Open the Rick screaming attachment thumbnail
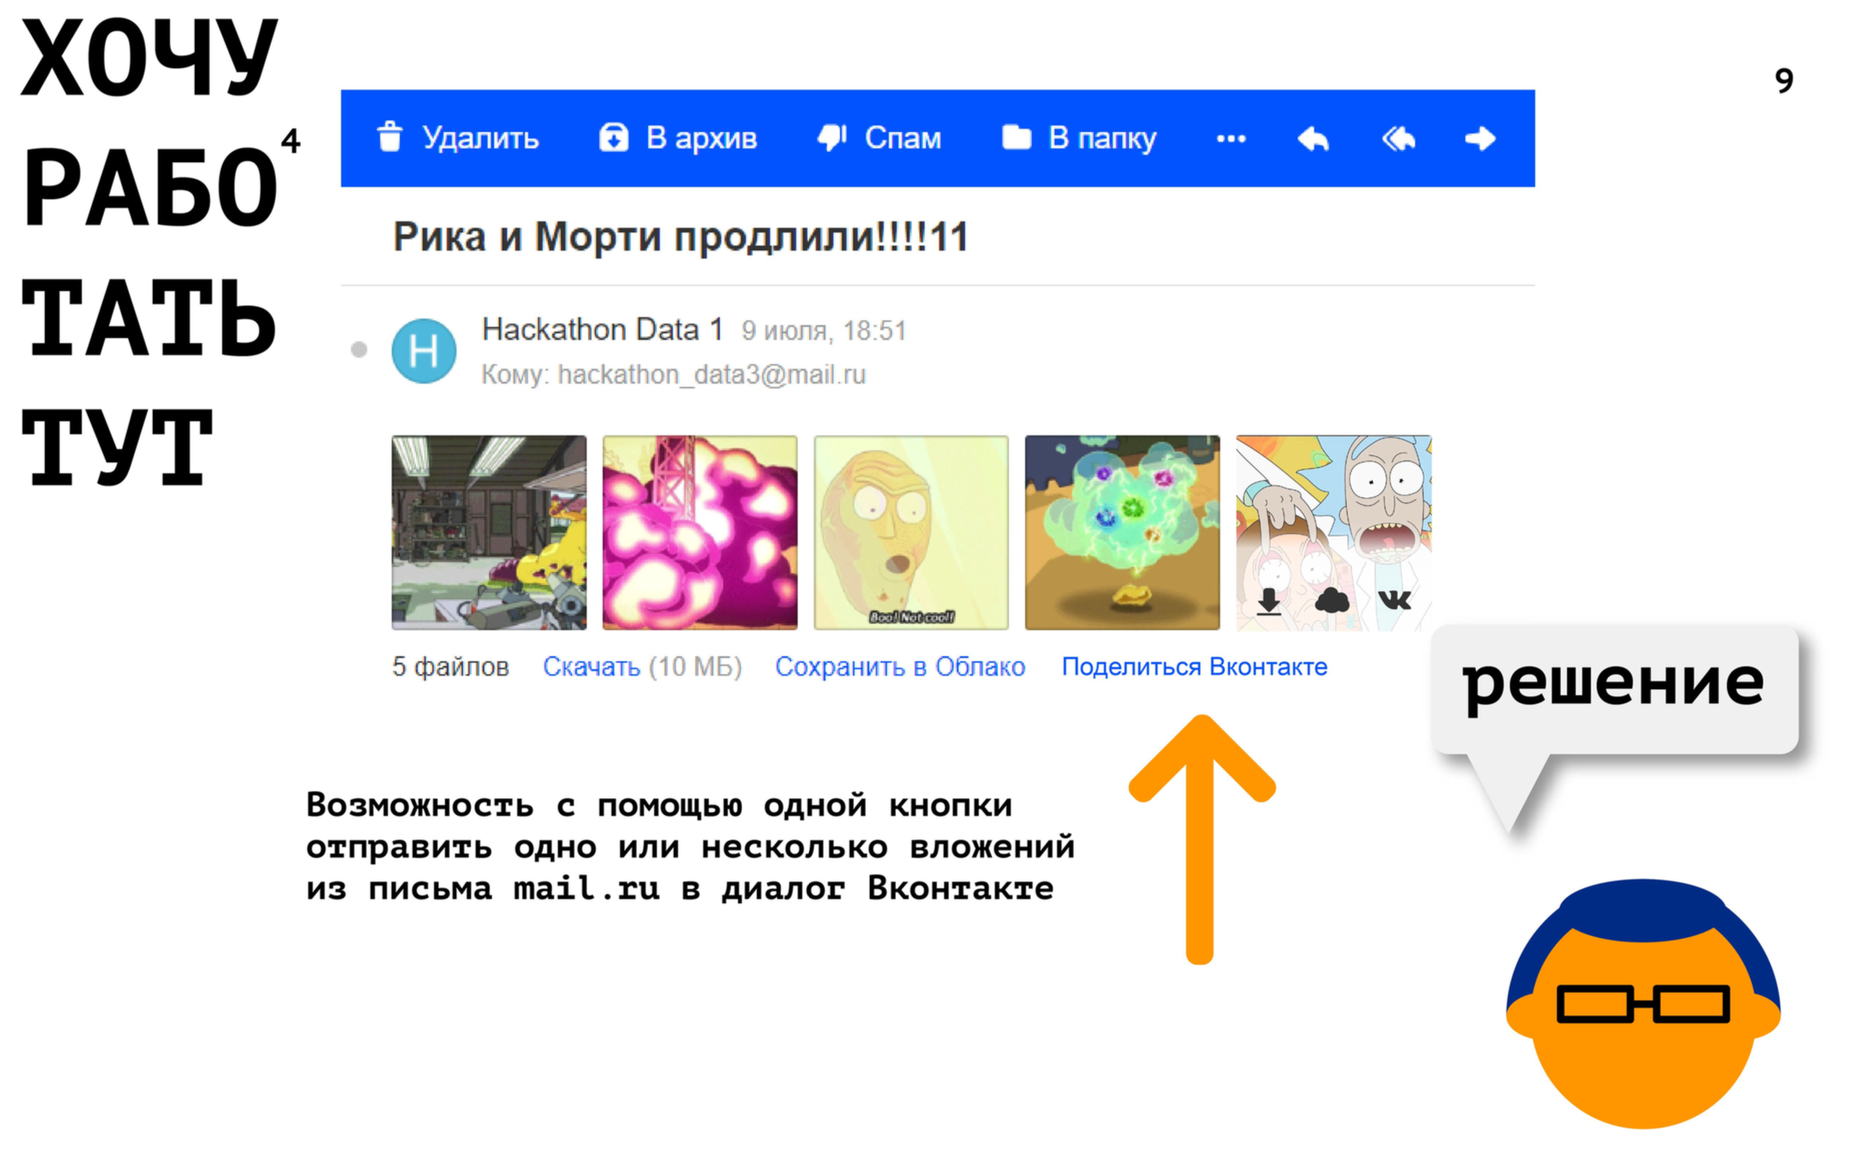The height and width of the screenshot is (1151, 1866). [1334, 533]
